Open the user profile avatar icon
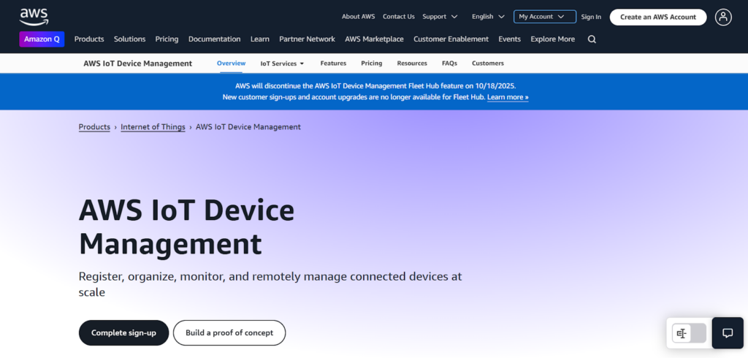 [723, 17]
